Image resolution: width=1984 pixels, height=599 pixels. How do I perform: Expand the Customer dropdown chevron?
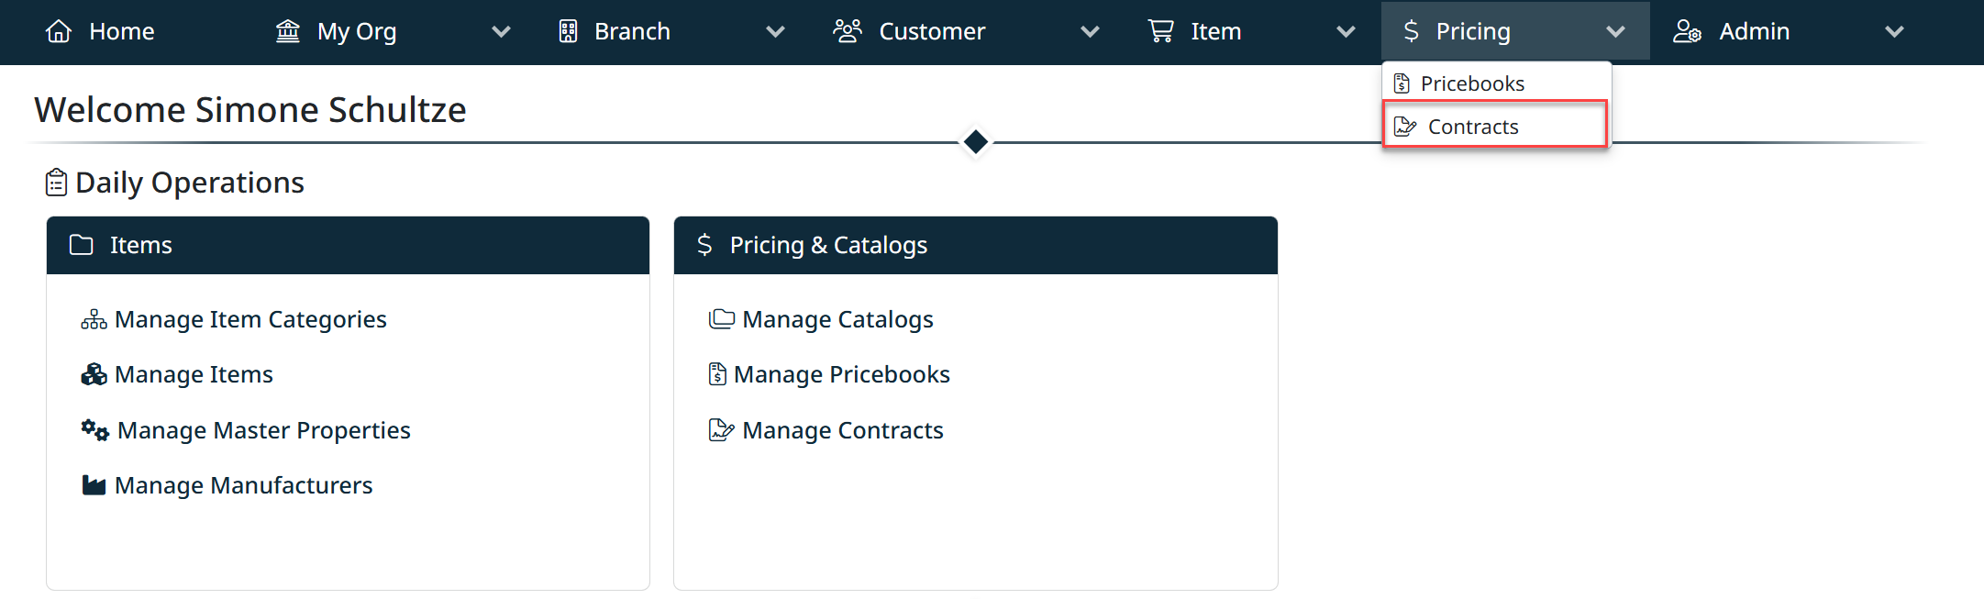(1090, 32)
